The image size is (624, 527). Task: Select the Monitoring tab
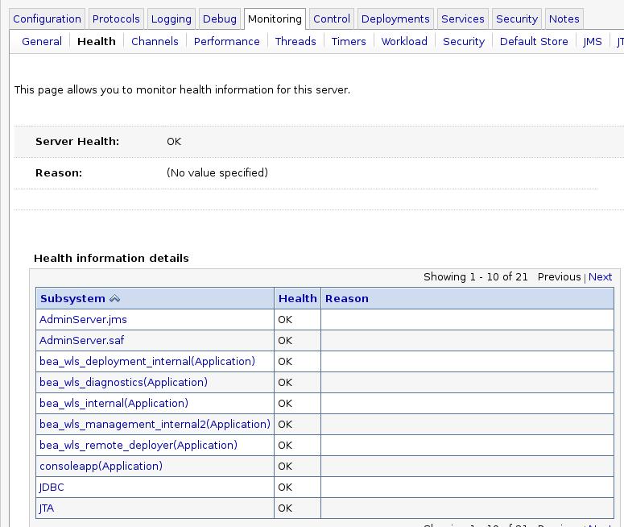click(x=275, y=19)
